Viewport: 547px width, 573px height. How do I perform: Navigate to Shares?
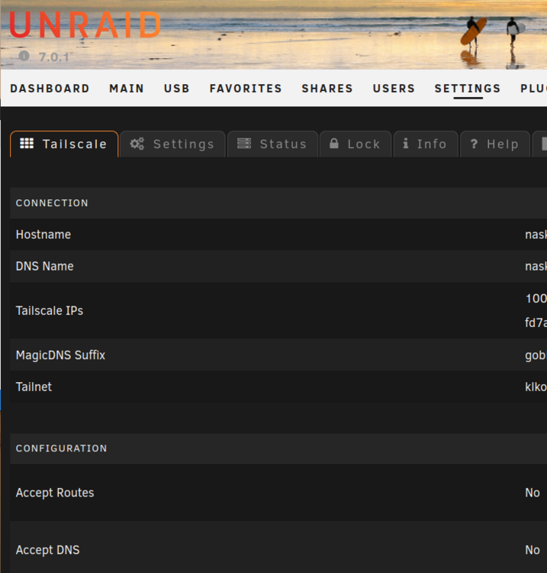click(x=327, y=89)
